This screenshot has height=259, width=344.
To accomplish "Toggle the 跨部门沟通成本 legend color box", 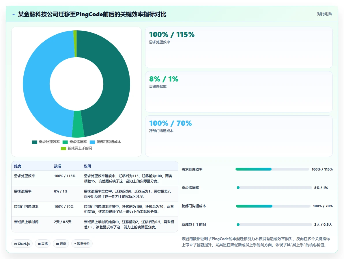I will point(92,142).
